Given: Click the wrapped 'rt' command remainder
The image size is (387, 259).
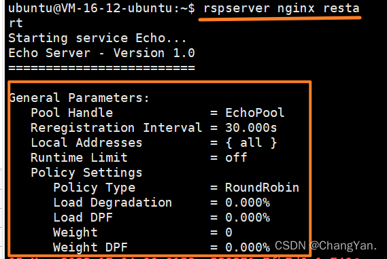Looking at the screenshot, I should coord(16,23).
